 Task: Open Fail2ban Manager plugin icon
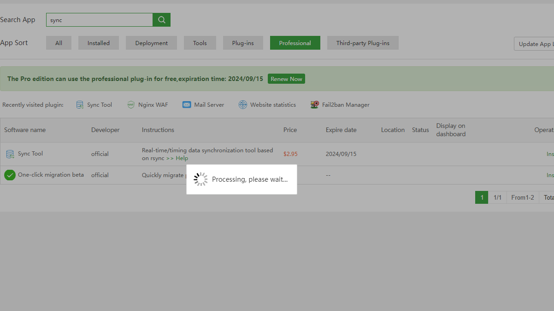314,104
